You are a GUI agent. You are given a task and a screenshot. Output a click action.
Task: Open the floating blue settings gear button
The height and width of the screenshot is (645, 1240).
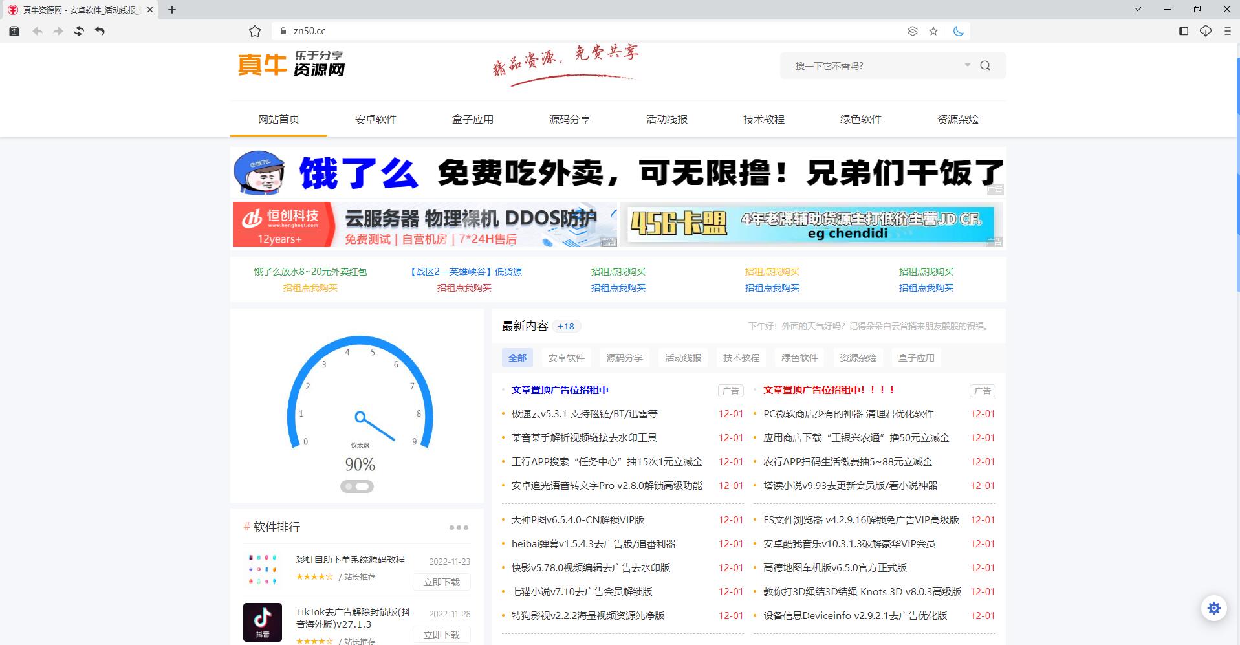point(1214,608)
